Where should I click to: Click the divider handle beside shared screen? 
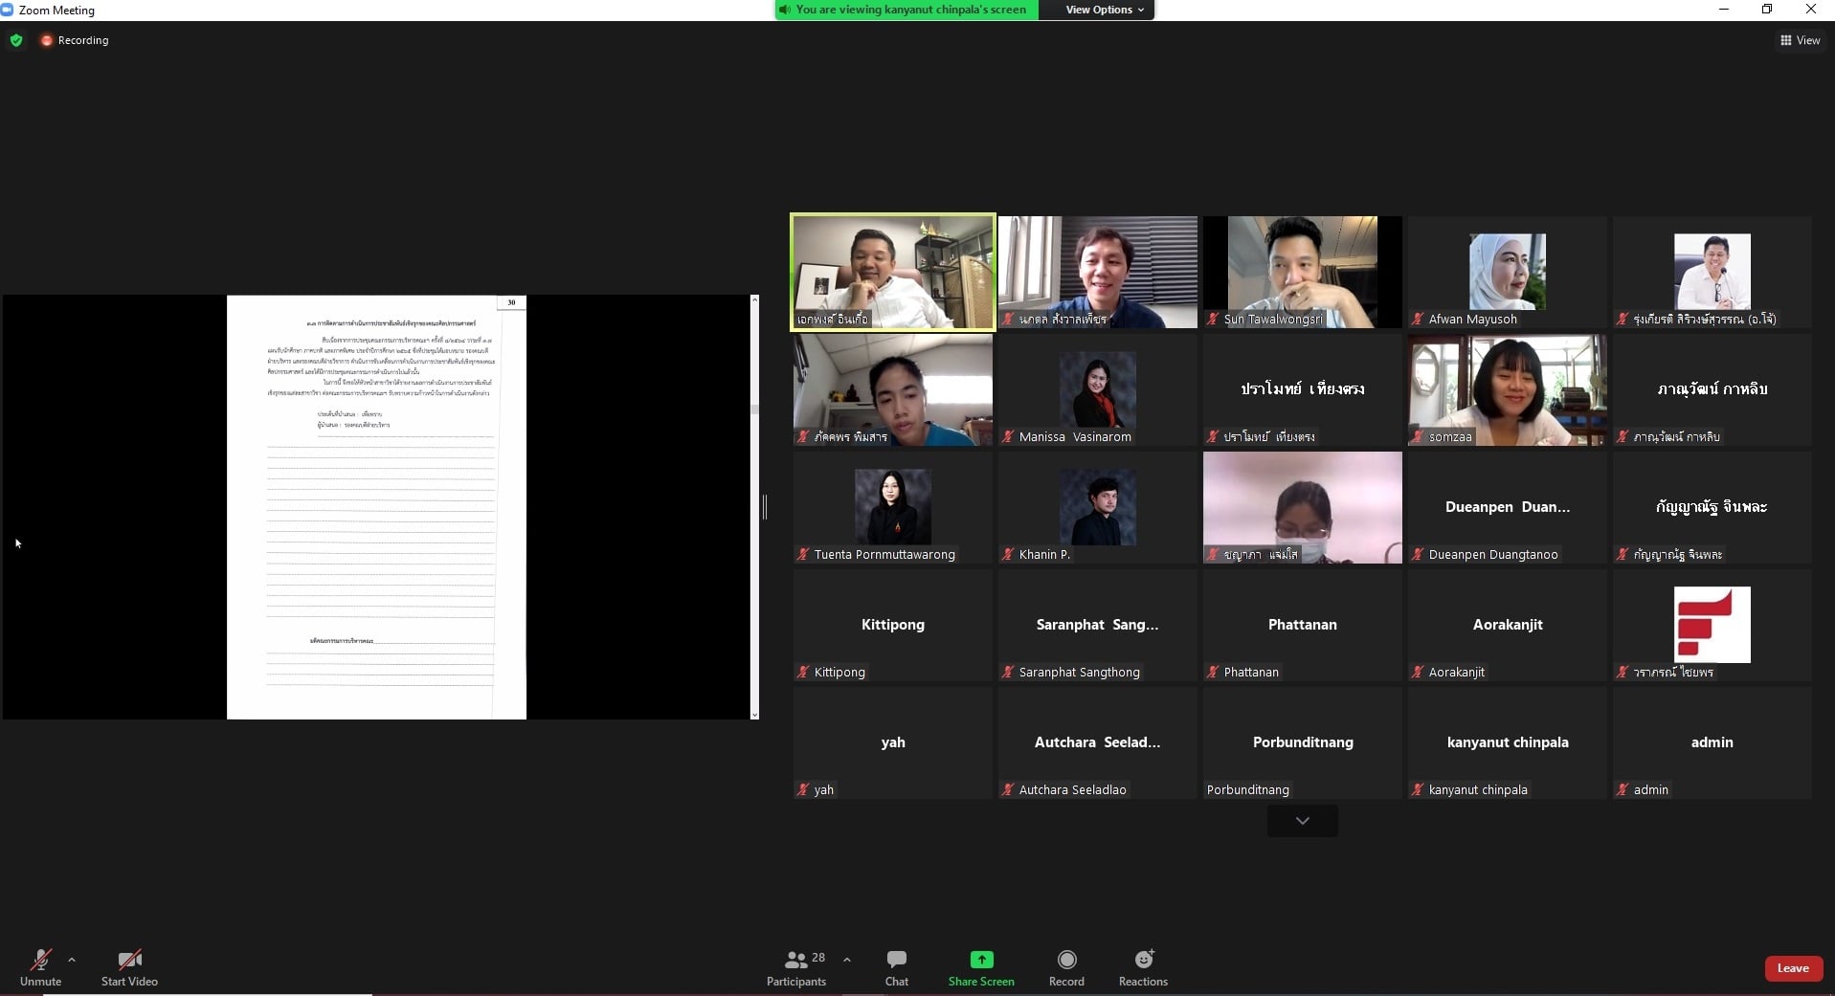click(765, 507)
